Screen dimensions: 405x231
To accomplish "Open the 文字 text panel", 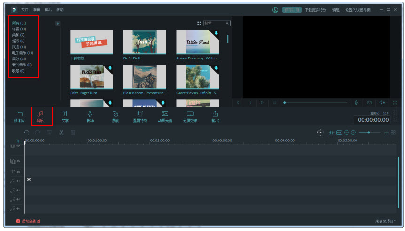I will [65, 116].
